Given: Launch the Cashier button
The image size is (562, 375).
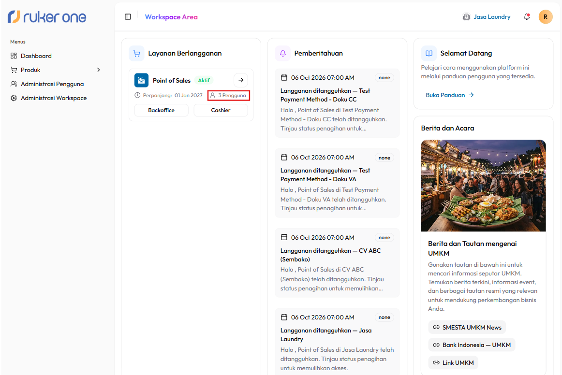Looking at the screenshot, I should click(x=221, y=110).
